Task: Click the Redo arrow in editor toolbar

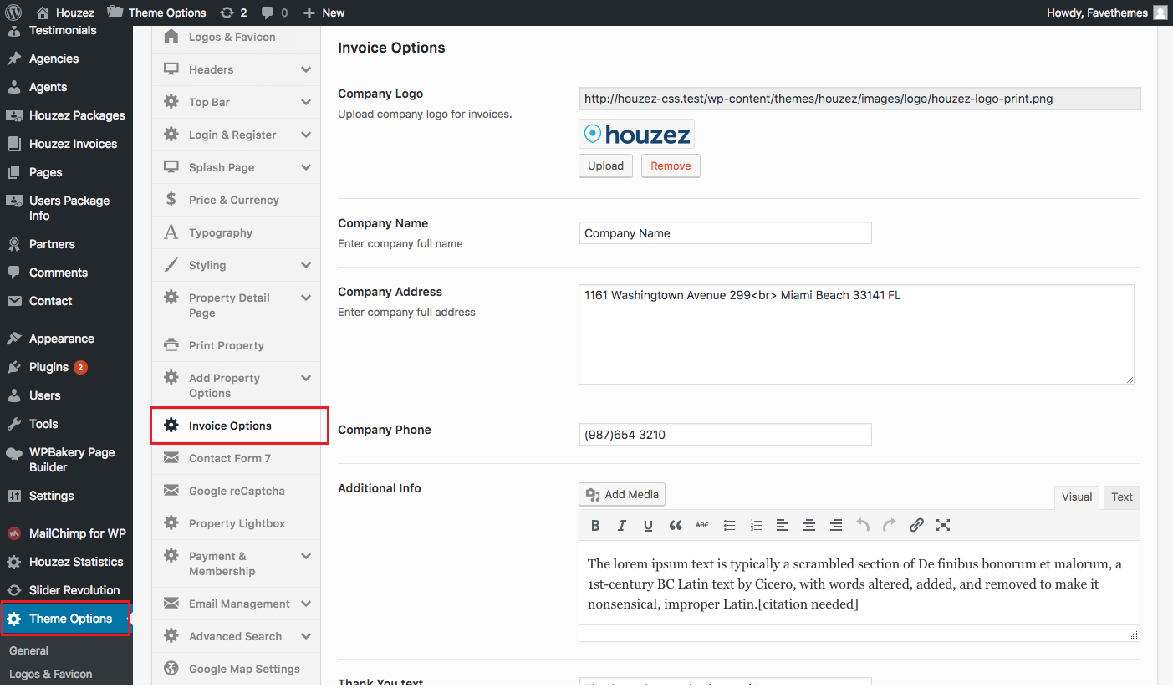Action: [x=890, y=525]
